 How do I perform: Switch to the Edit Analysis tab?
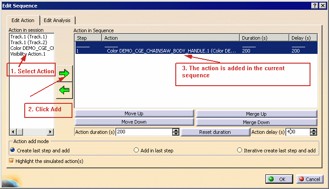click(58, 20)
